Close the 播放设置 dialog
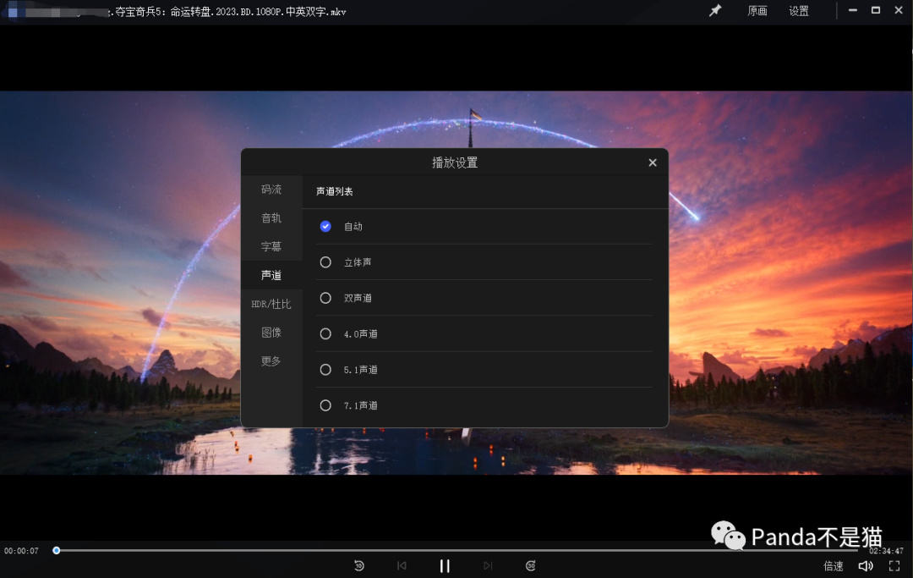This screenshot has width=913, height=578. [653, 162]
